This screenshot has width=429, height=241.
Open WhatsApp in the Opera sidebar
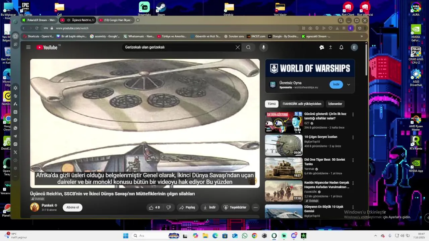[15, 128]
